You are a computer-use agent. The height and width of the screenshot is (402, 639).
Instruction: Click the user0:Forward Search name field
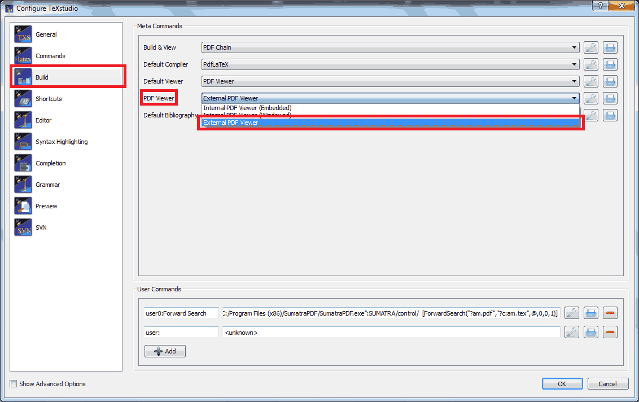point(181,312)
